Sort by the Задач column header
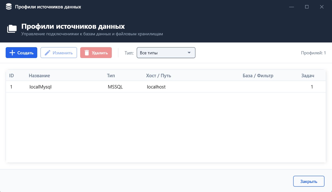 tap(307, 76)
